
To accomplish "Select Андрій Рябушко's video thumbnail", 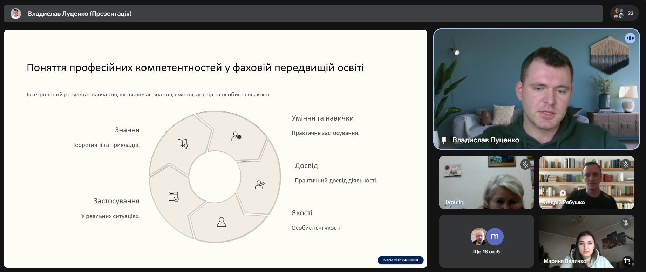I will pos(587,182).
